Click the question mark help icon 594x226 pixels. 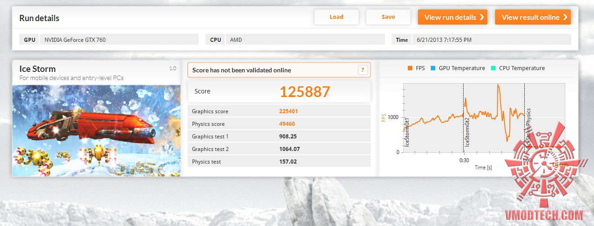click(x=363, y=70)
